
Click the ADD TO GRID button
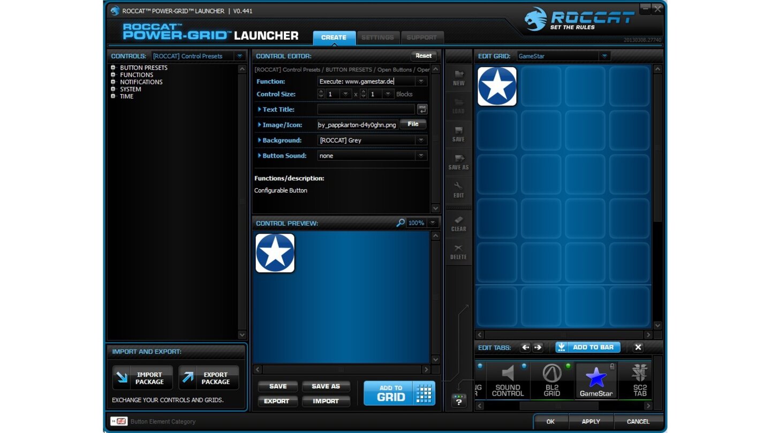tap(399, 393)
